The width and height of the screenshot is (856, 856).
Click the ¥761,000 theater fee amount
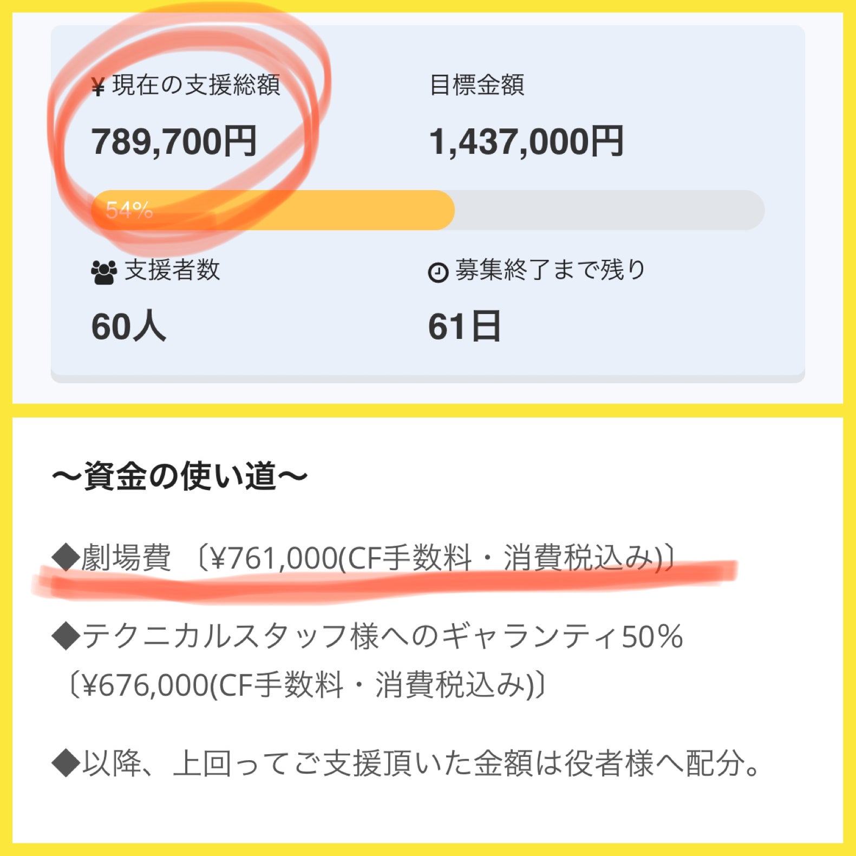coord(273,558)
